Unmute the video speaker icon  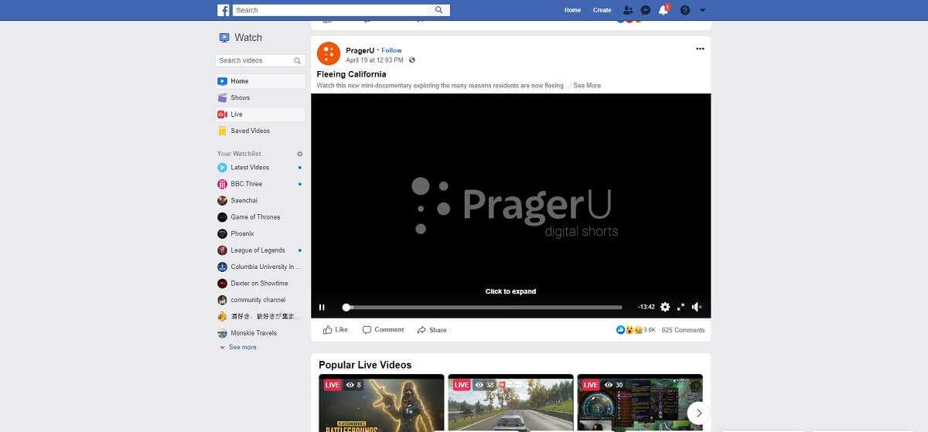pyautogui.click(x=697, y=307)
